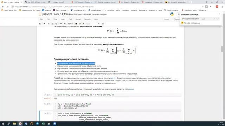The width and height of the screenshot is (225, 126).
Task: Copy selected cells using the toolbar icon
Action: 52,24
